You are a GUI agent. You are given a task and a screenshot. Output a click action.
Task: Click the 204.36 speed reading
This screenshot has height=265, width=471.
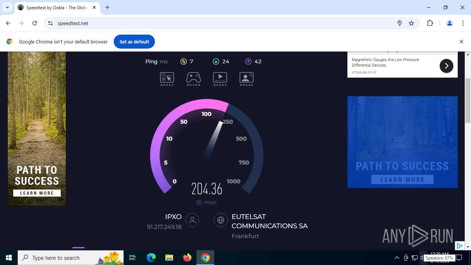click(x=207, y=189)
